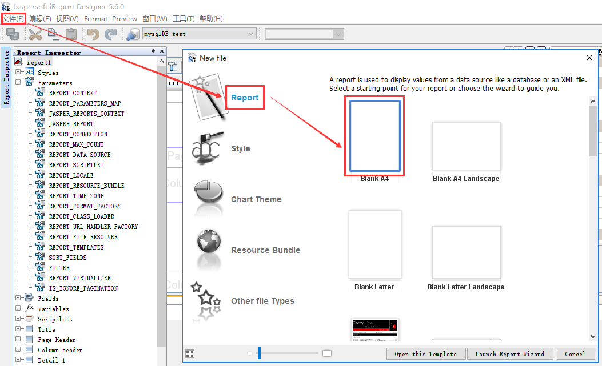Minimize the Report Inspector panel using its dot button
This screenshot has width=602, height=366.
click(x=153, y=51)
